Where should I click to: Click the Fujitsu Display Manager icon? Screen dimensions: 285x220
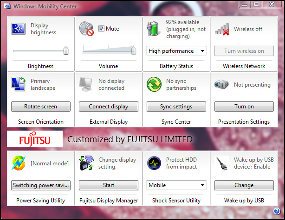86,163
